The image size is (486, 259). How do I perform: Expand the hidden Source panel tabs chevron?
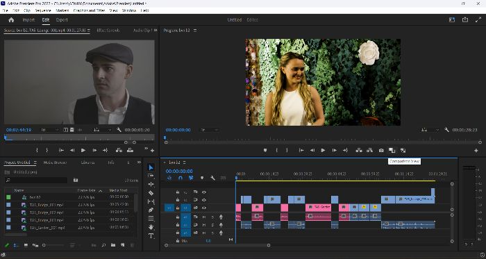pyautogui.click(x=156, y=31)
